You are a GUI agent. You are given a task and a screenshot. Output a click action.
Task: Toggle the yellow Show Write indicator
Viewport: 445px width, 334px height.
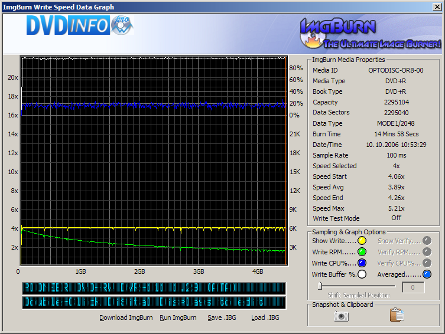pyautogui.click(x=362, y=241)
